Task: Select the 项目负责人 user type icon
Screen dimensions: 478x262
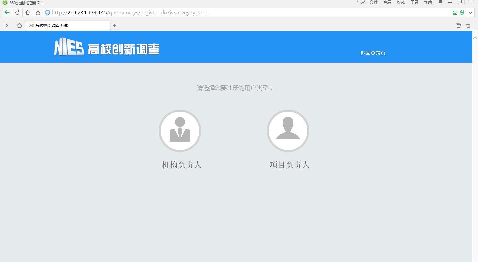Action: (288, 131)
